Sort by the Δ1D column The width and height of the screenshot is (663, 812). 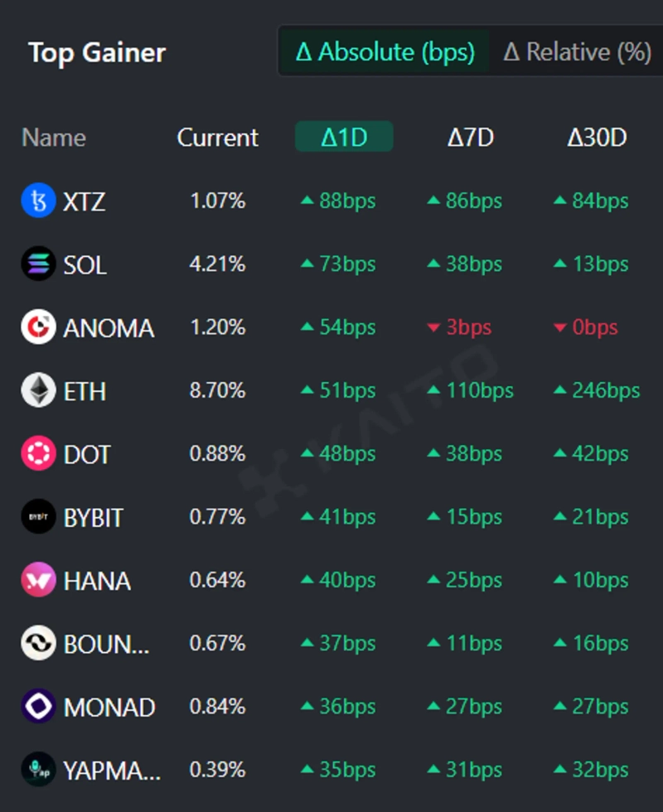[344, 138]
